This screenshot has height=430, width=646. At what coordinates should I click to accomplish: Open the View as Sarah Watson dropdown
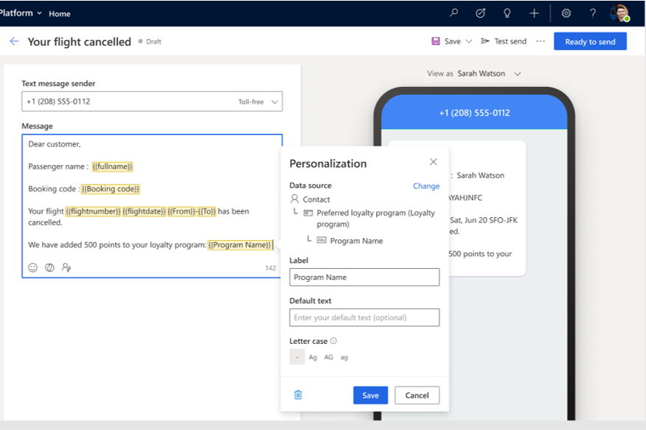tap(517, 74)
